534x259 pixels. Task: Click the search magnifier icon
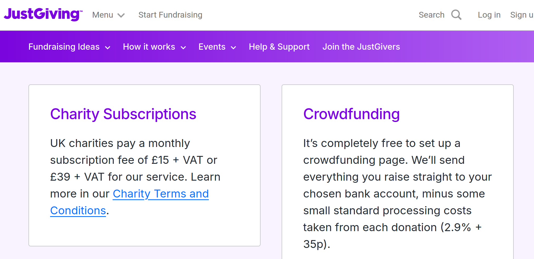click(x=456, y=15)
